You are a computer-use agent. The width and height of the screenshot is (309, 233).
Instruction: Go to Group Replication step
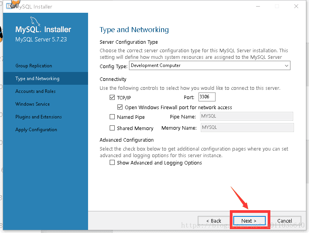[34, 66]
